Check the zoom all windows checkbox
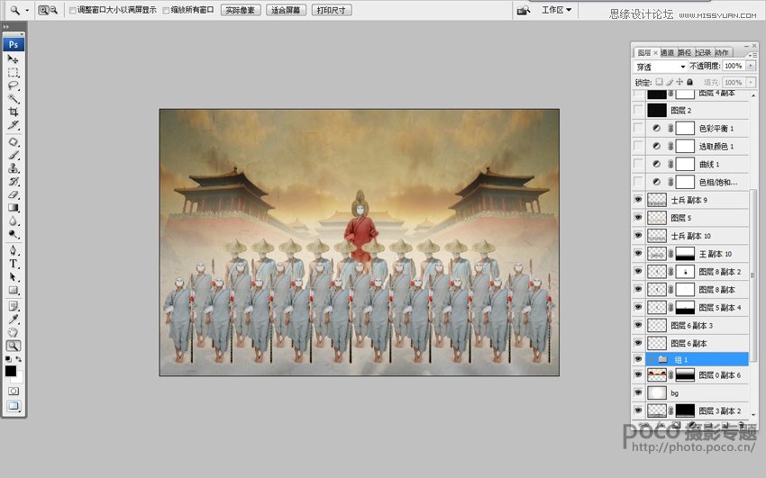The height and width of the screenshot is (478, 766). point(166,10)
